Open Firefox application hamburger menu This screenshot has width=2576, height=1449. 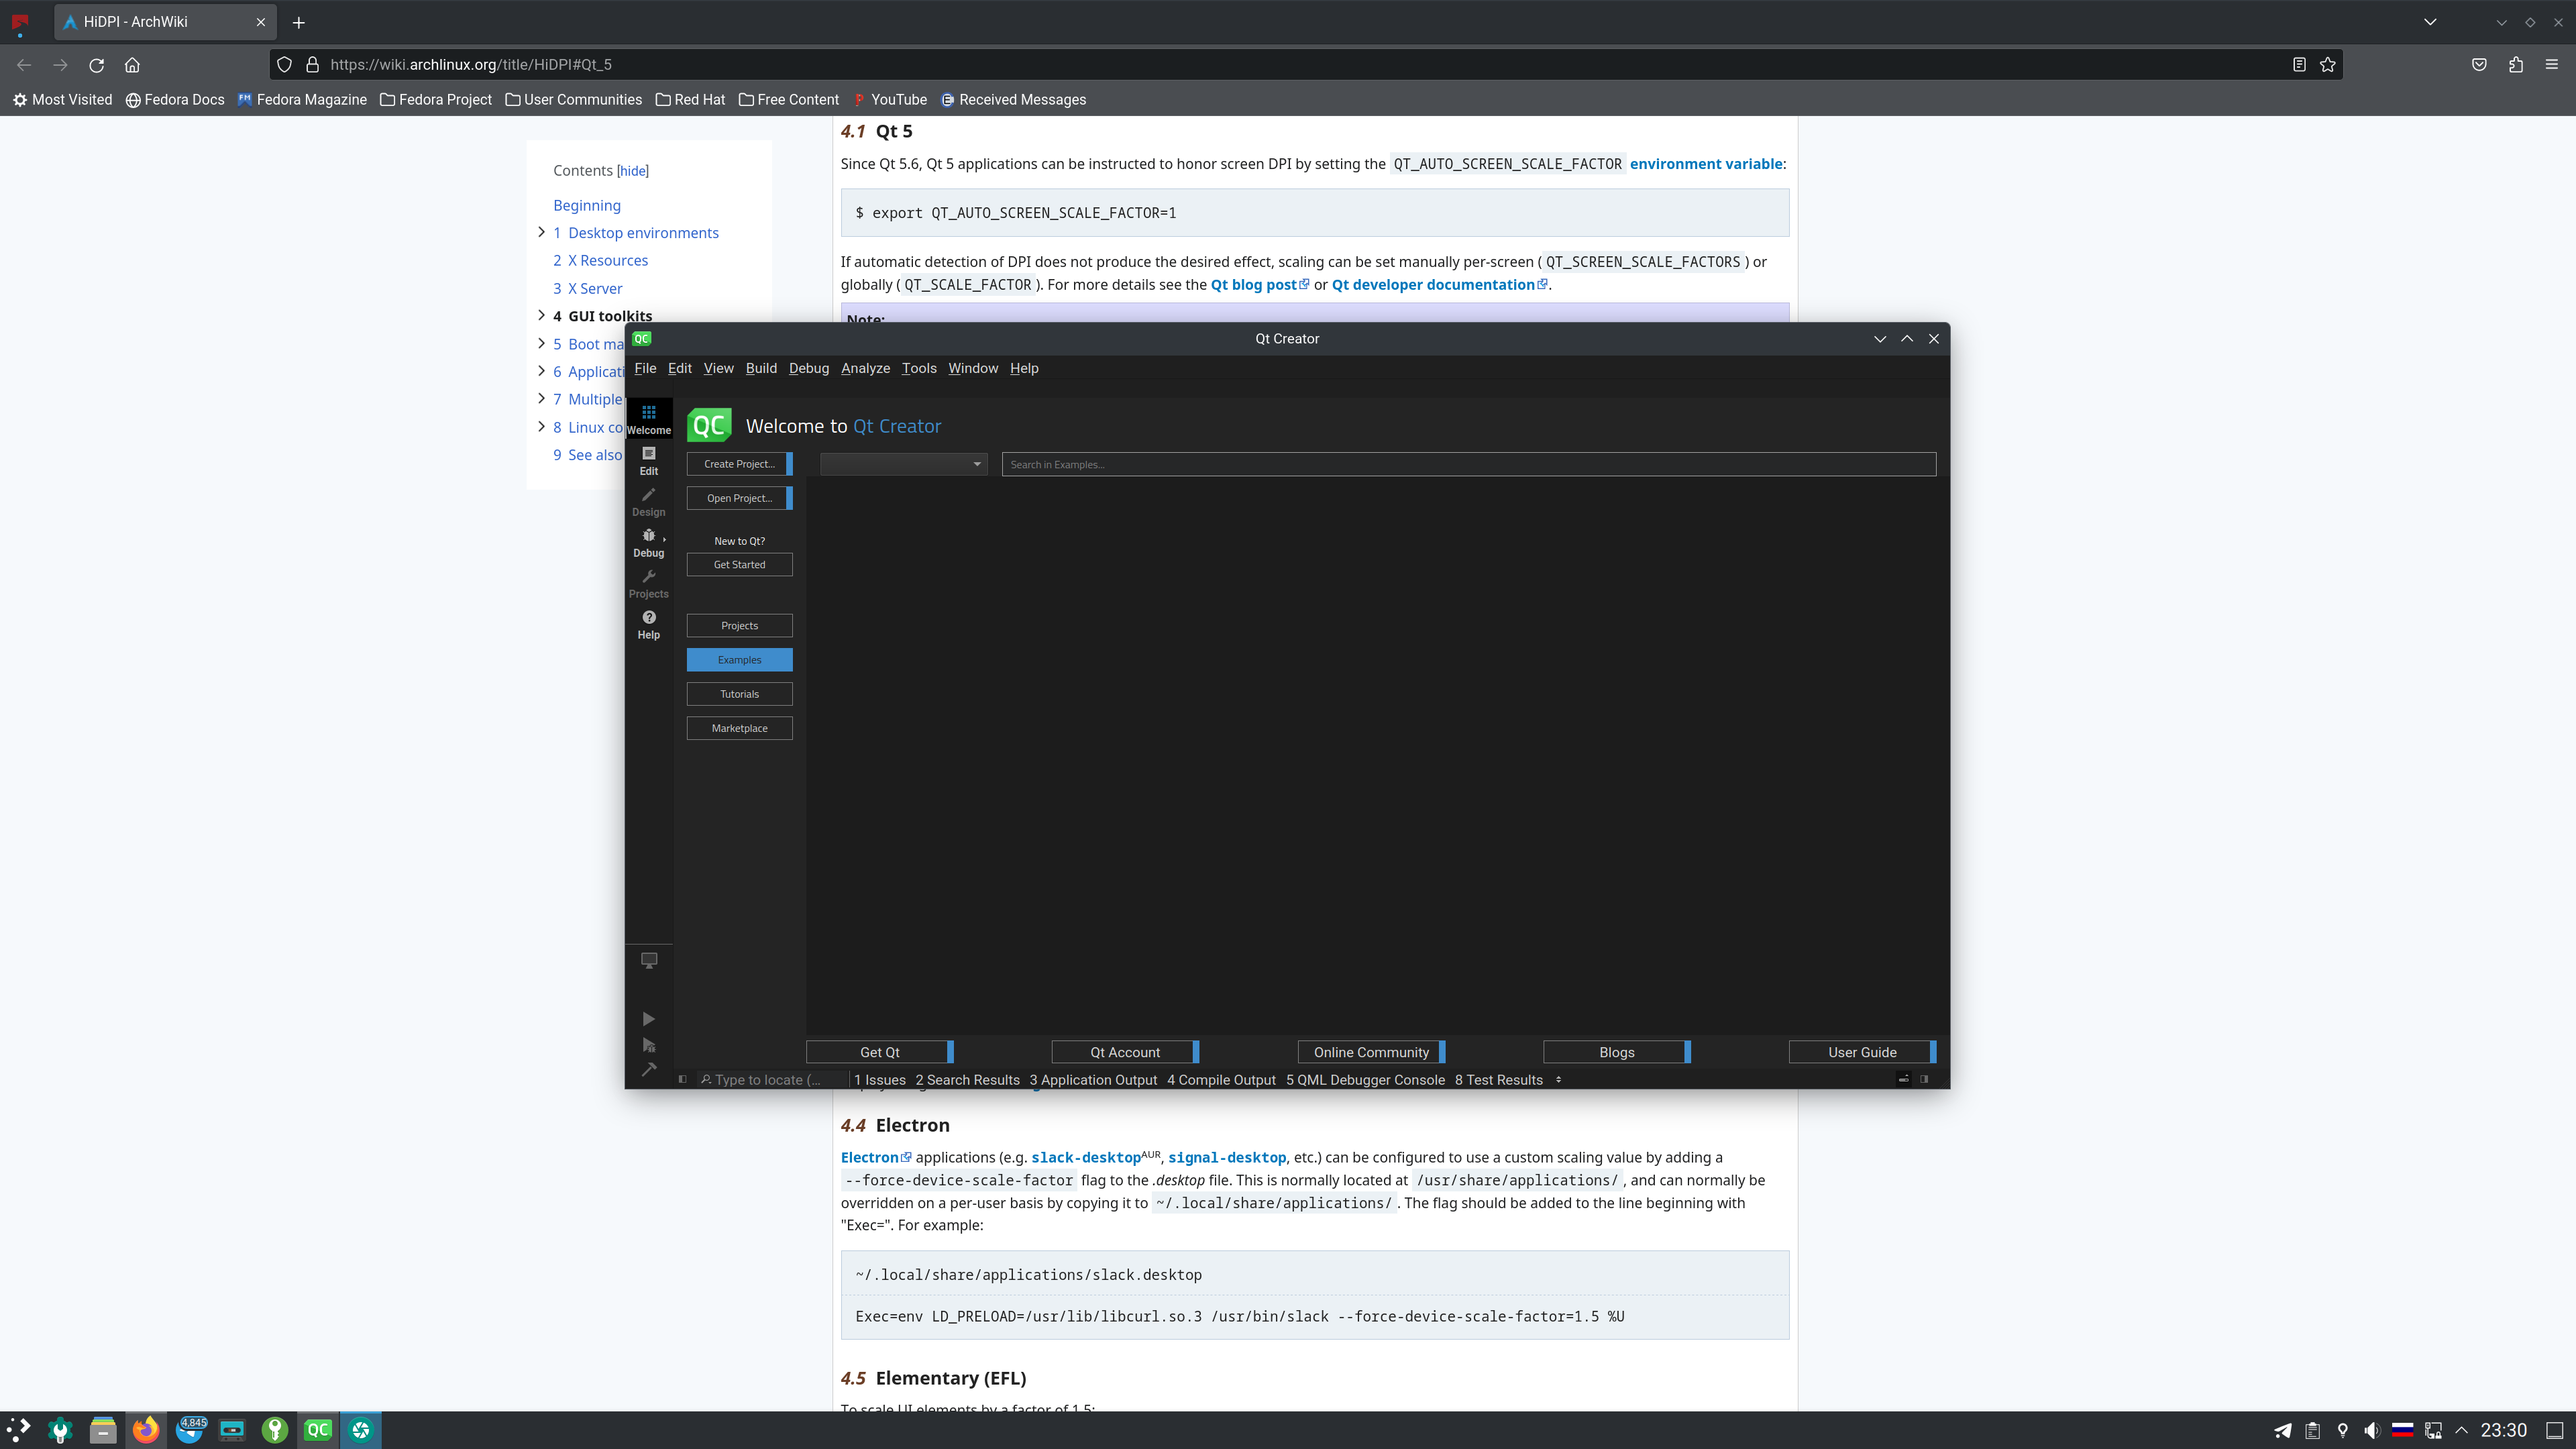click(2552, 65)
